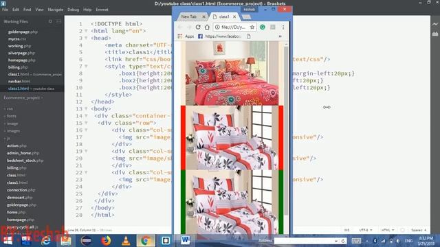440x247 pixels.
Task: Switch to the New Tab browser tab
Action: 192,16
